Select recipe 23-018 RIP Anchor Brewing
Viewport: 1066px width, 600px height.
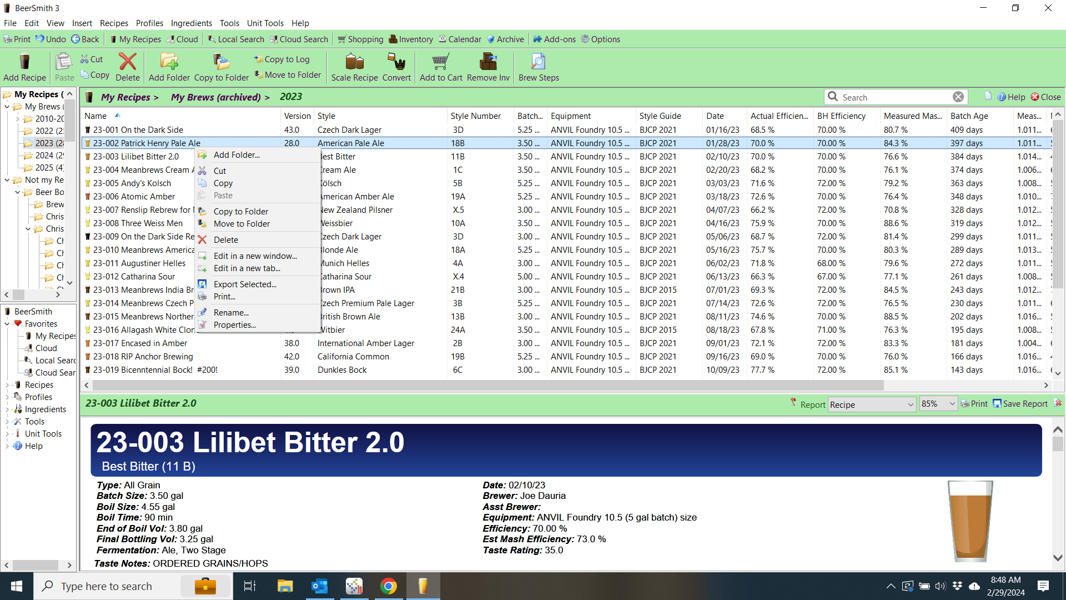click(x=143, y=357)
